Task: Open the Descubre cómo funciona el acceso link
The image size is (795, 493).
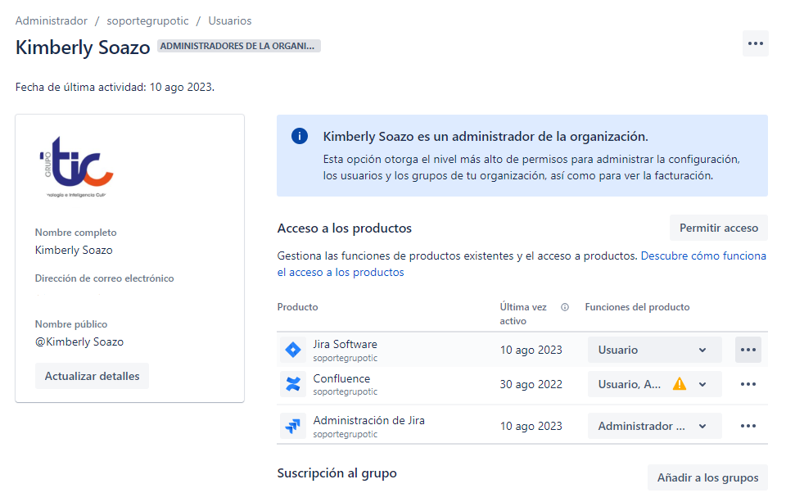Action: (x=703, y=256)
